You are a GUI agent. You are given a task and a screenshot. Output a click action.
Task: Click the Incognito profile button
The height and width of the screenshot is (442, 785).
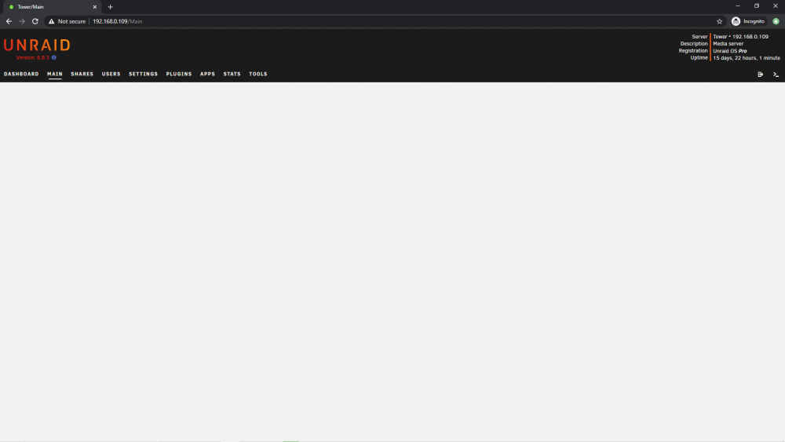coord(748,21)
